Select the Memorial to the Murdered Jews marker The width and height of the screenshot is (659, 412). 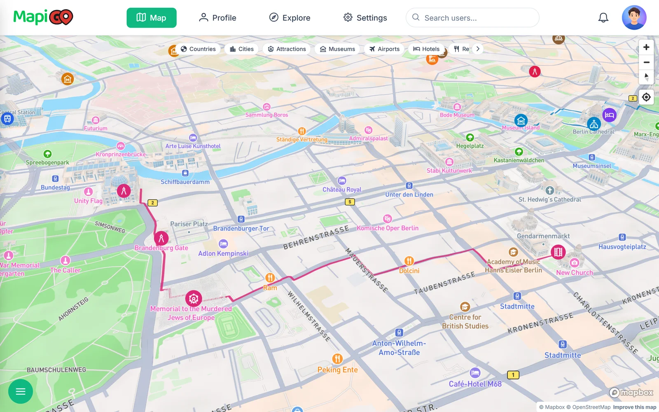tap(193, 299)
